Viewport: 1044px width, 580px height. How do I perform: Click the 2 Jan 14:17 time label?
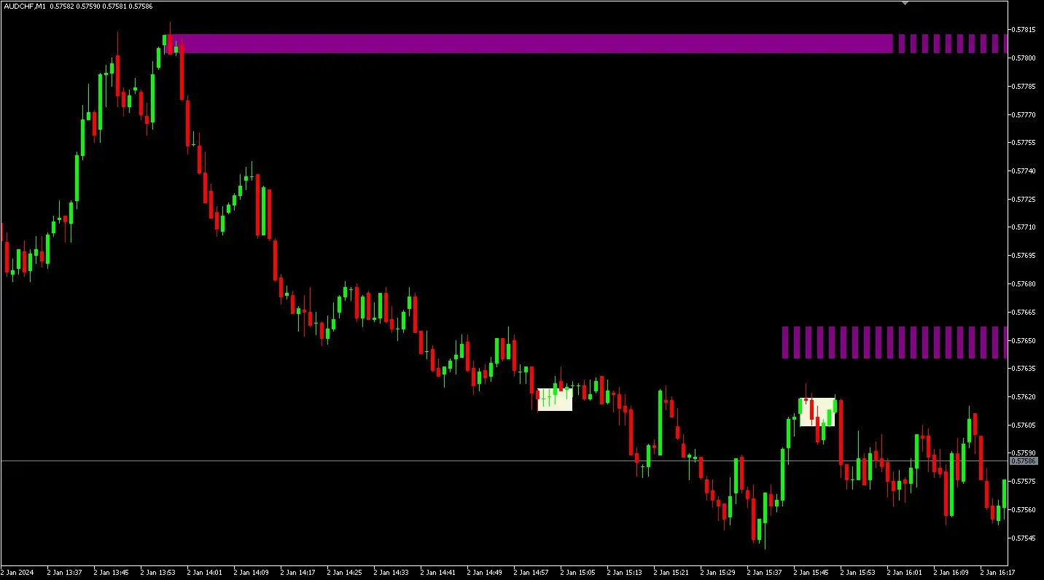(x=298, y=573)
